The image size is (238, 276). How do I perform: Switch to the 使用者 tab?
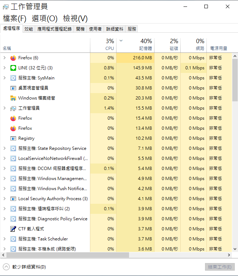pyautogui.click(x=95, y=29)
